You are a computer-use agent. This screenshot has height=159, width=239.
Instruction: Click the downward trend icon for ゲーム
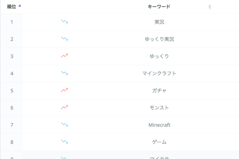[64, 142]
